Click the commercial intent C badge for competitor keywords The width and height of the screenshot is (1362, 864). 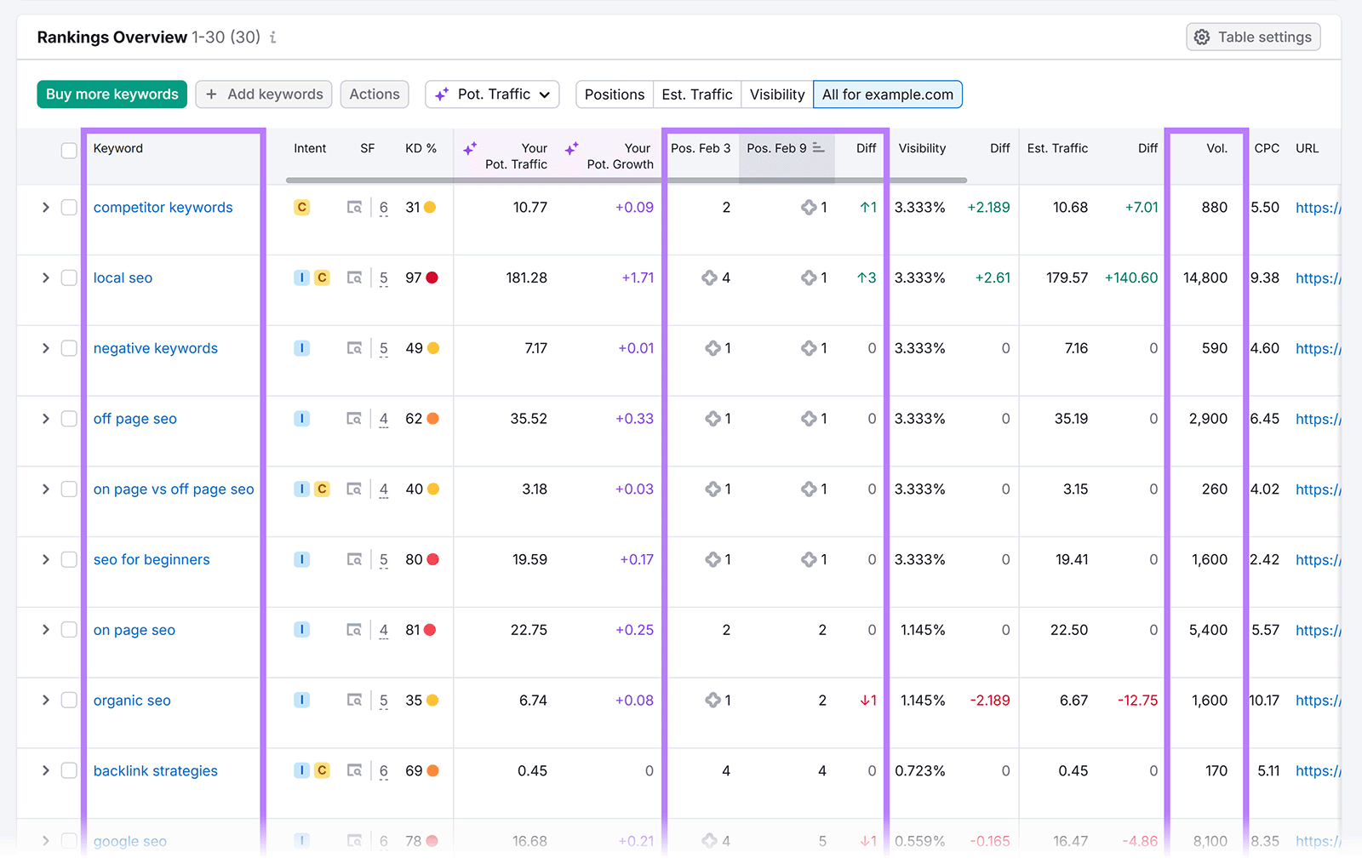(x=301, y=207)
